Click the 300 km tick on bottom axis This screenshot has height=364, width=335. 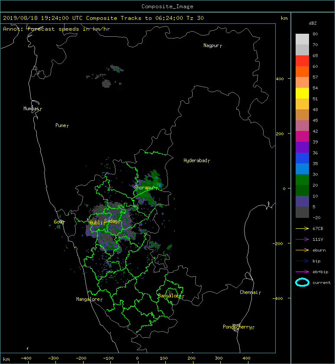pos(219,358)
